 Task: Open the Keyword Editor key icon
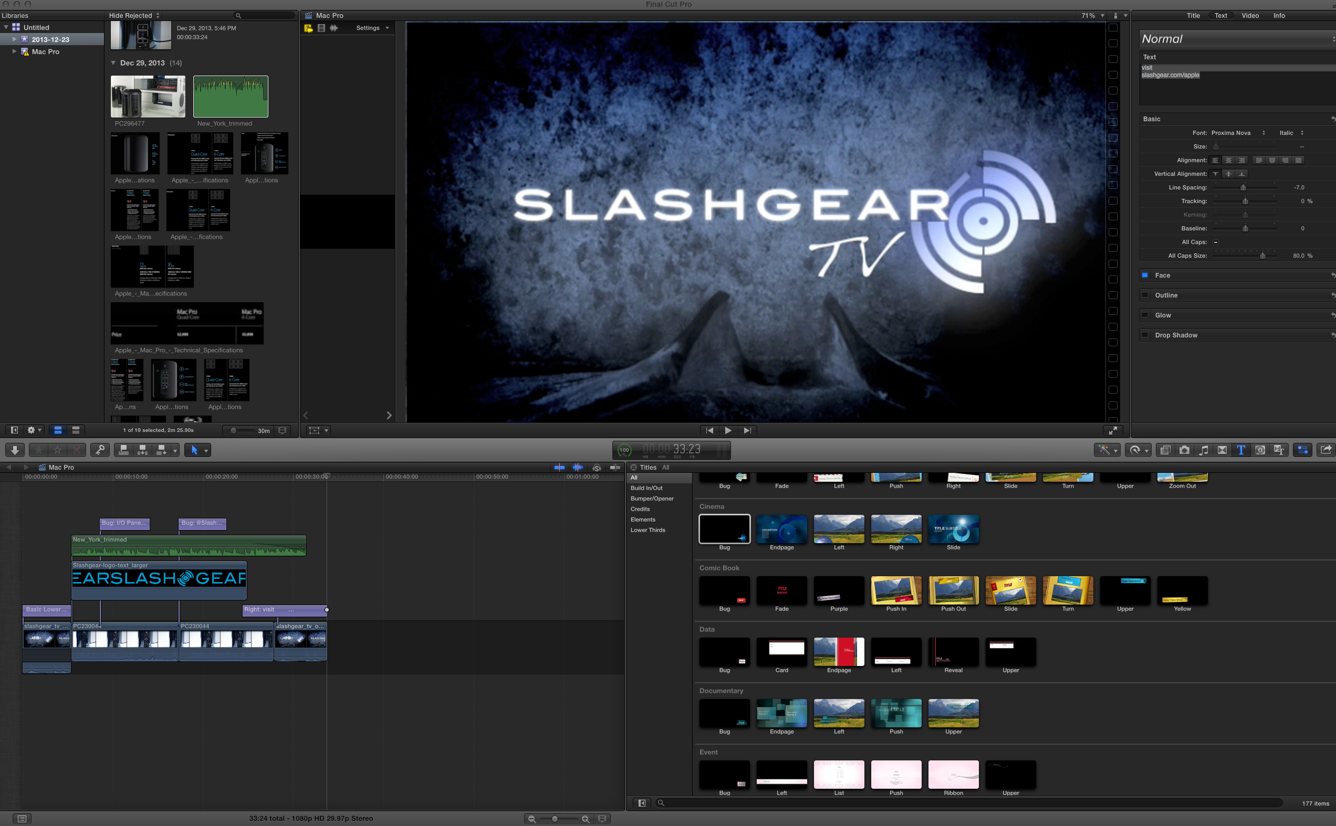pyautogui.click(x=99, y=450)
